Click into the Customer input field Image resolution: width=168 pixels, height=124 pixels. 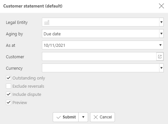click(x=99, y=57)
